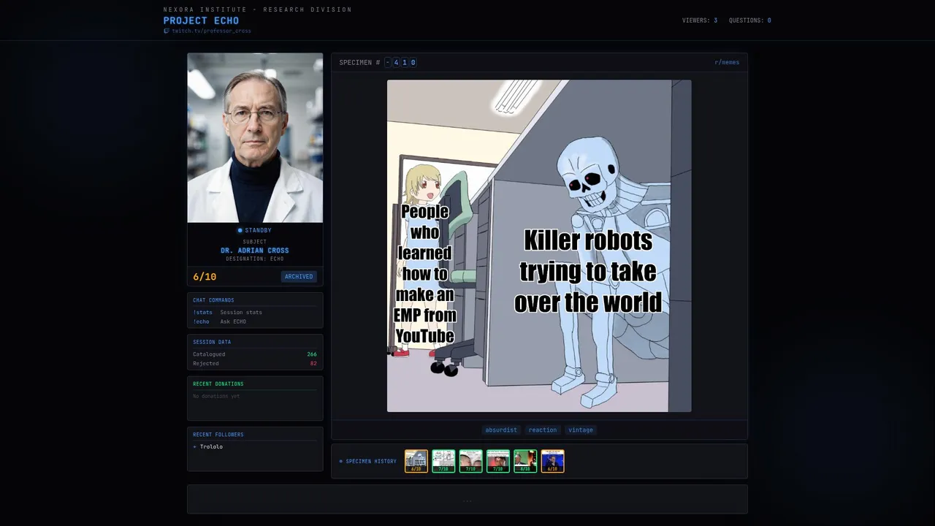Open the 8/10 specimen history thumbnail
The height and width of the screenshot is (526, 935).
tap(525, 461)
